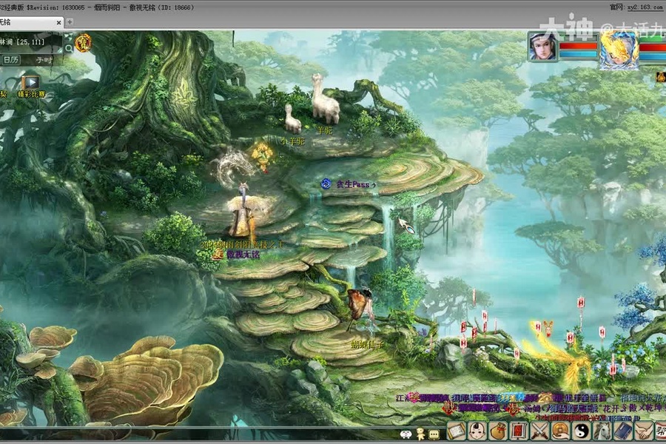Open the chat bubble ellipsis icon
The height and width of the screenshot is (444, 666).
pyautogui.click(x=434, y=434)
